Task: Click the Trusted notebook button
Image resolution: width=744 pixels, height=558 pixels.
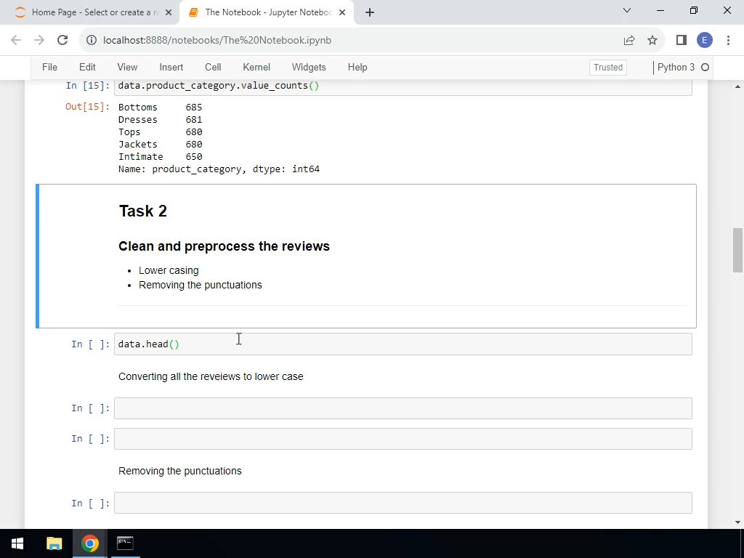Action: pyautogui.click(x=607, y=67)
